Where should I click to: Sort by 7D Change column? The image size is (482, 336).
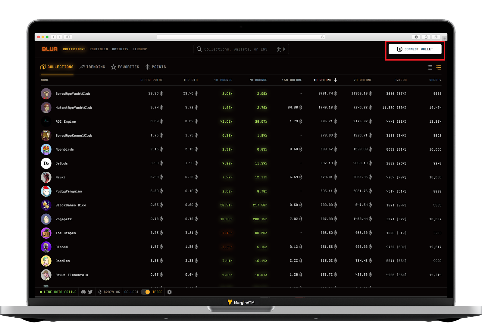(x=258, y=80)
